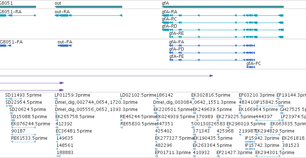Select EK294301.5prime label
The width and height of the screenshot is (306, 158).
coord(275,153)
